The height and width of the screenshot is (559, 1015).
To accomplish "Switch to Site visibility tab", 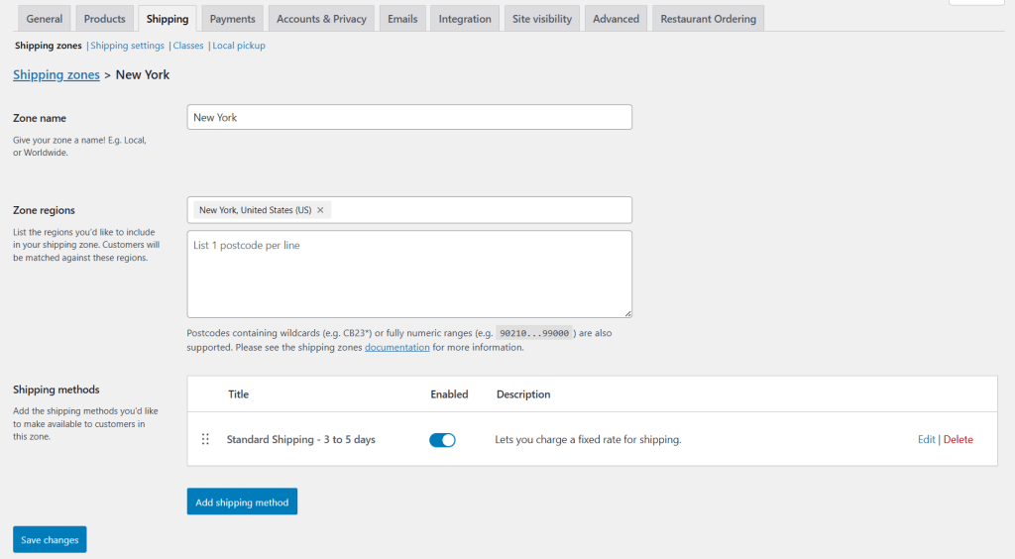I will [541, 19].
